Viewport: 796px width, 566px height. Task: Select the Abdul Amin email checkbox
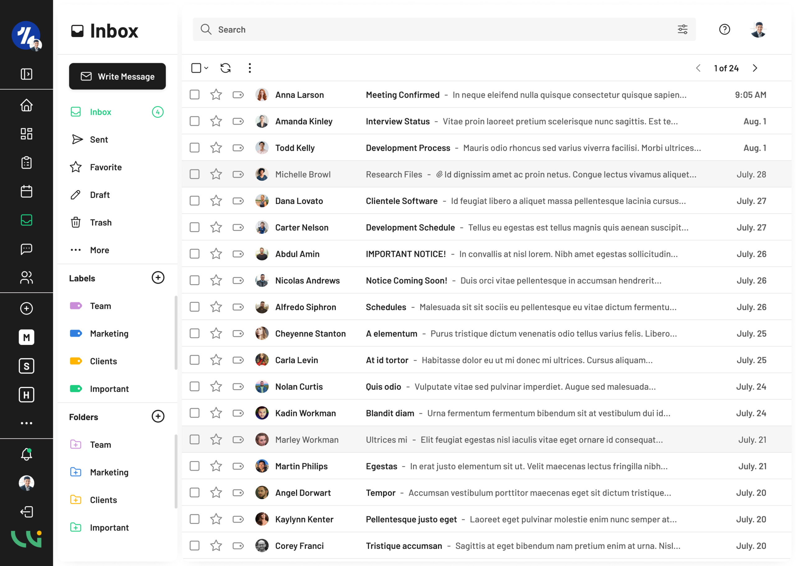[194, 254]
